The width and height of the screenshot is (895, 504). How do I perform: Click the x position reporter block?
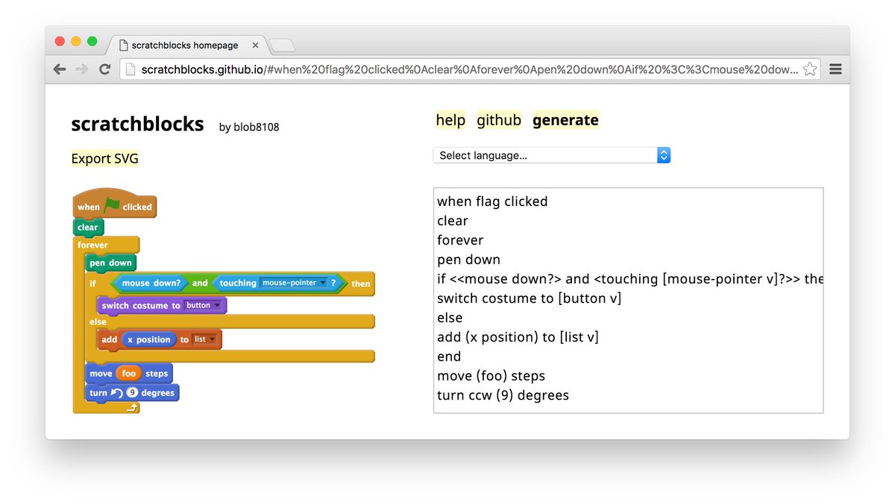tap(148, 339)
